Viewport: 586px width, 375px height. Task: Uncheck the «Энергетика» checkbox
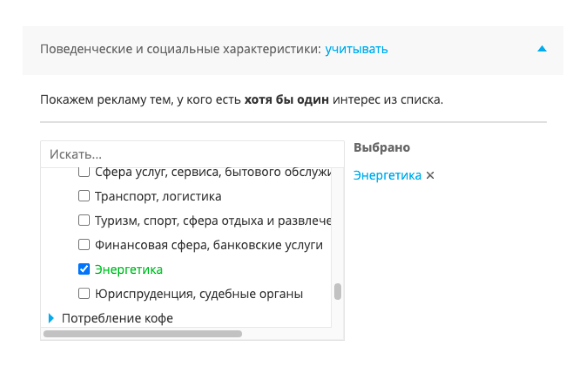(x=84, y=269)
